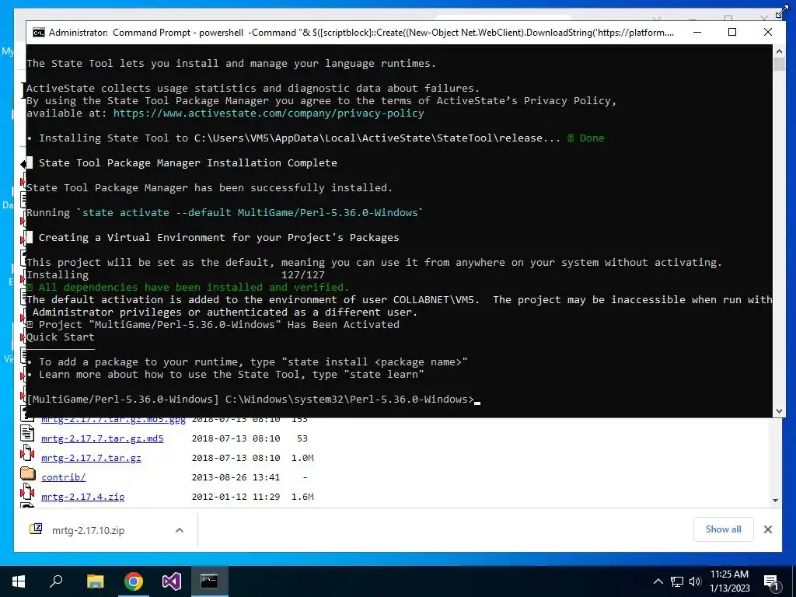Click the command prompt input line

point(253,400)
